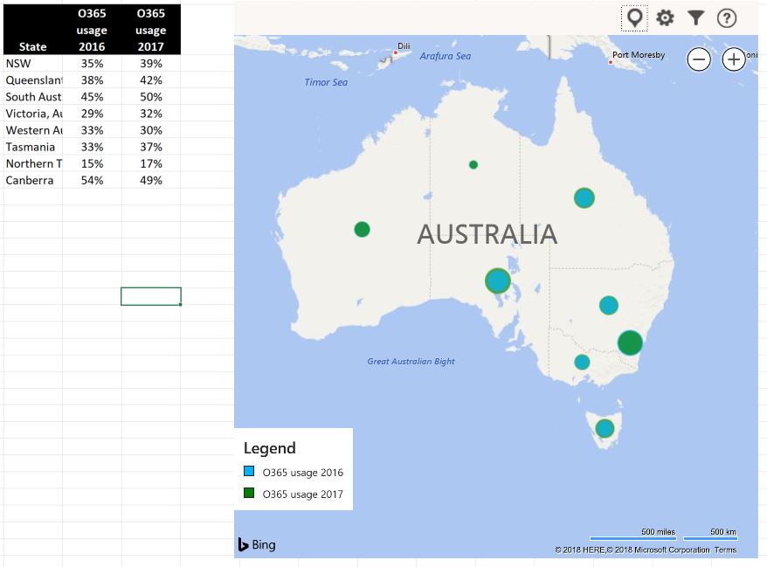This screenshot has width=767, height=567.
Task: Zoom out the map with the minus button
Action: coord(699,59)
